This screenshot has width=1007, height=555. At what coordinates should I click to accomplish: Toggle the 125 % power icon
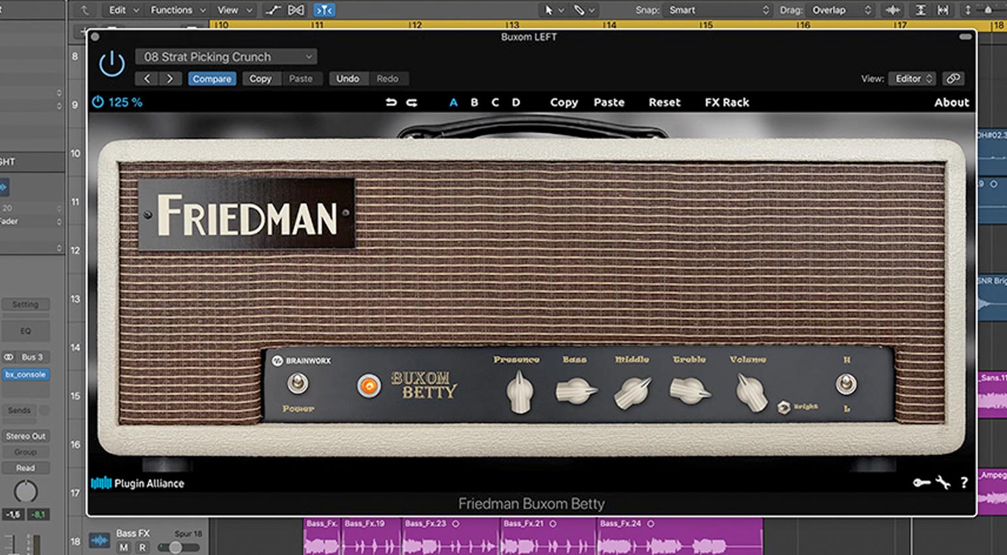point(98,102)
